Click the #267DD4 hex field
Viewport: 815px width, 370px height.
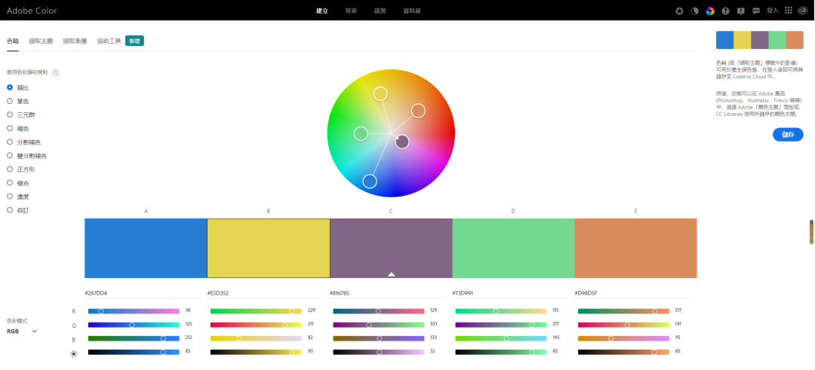pos(142,294)
